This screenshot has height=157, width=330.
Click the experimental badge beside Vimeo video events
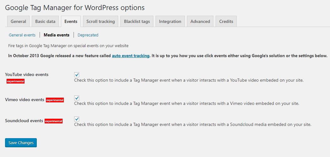point(55,100)
